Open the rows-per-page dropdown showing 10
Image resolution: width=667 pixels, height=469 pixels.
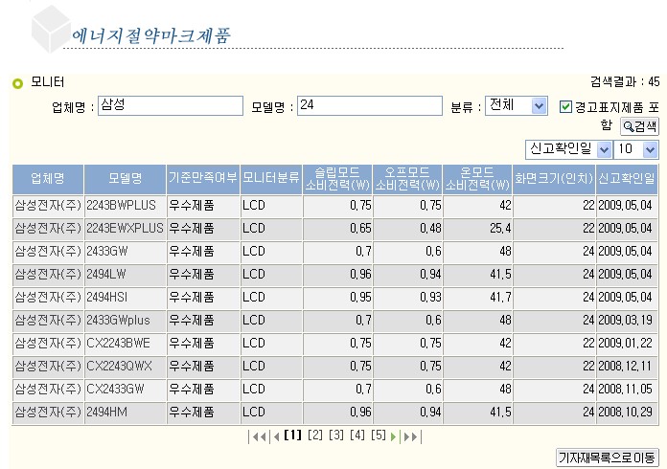click(636, 149)
